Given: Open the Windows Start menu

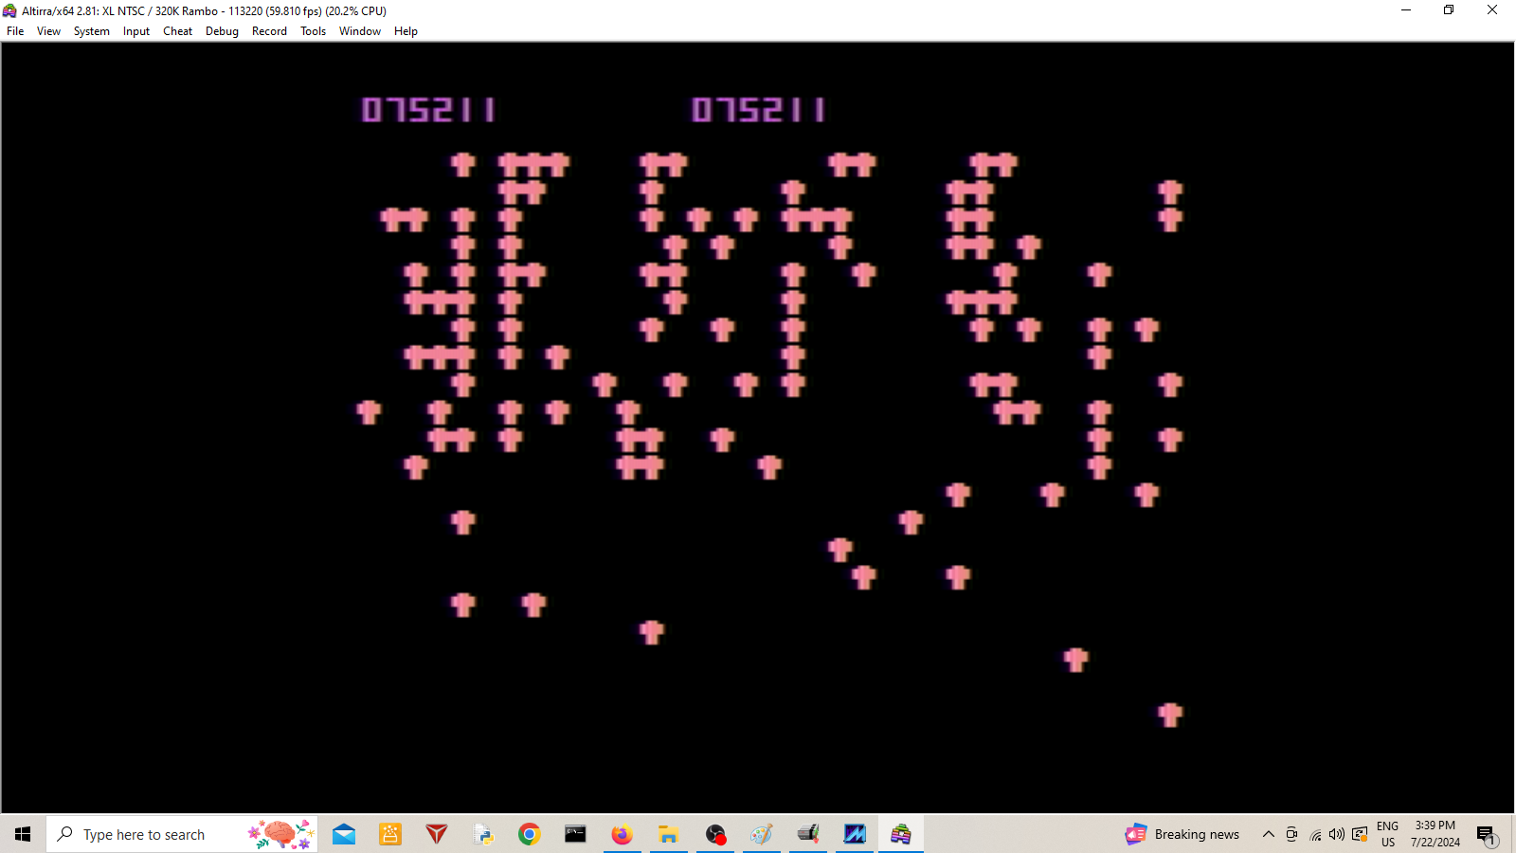Looking at the screenshot, I should point(23,834).
